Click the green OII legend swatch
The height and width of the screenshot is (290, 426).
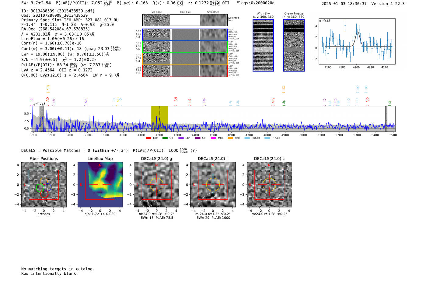click(x=165, y=138)
